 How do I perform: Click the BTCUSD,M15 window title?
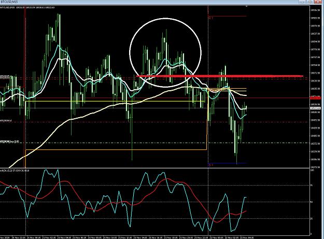9,2
